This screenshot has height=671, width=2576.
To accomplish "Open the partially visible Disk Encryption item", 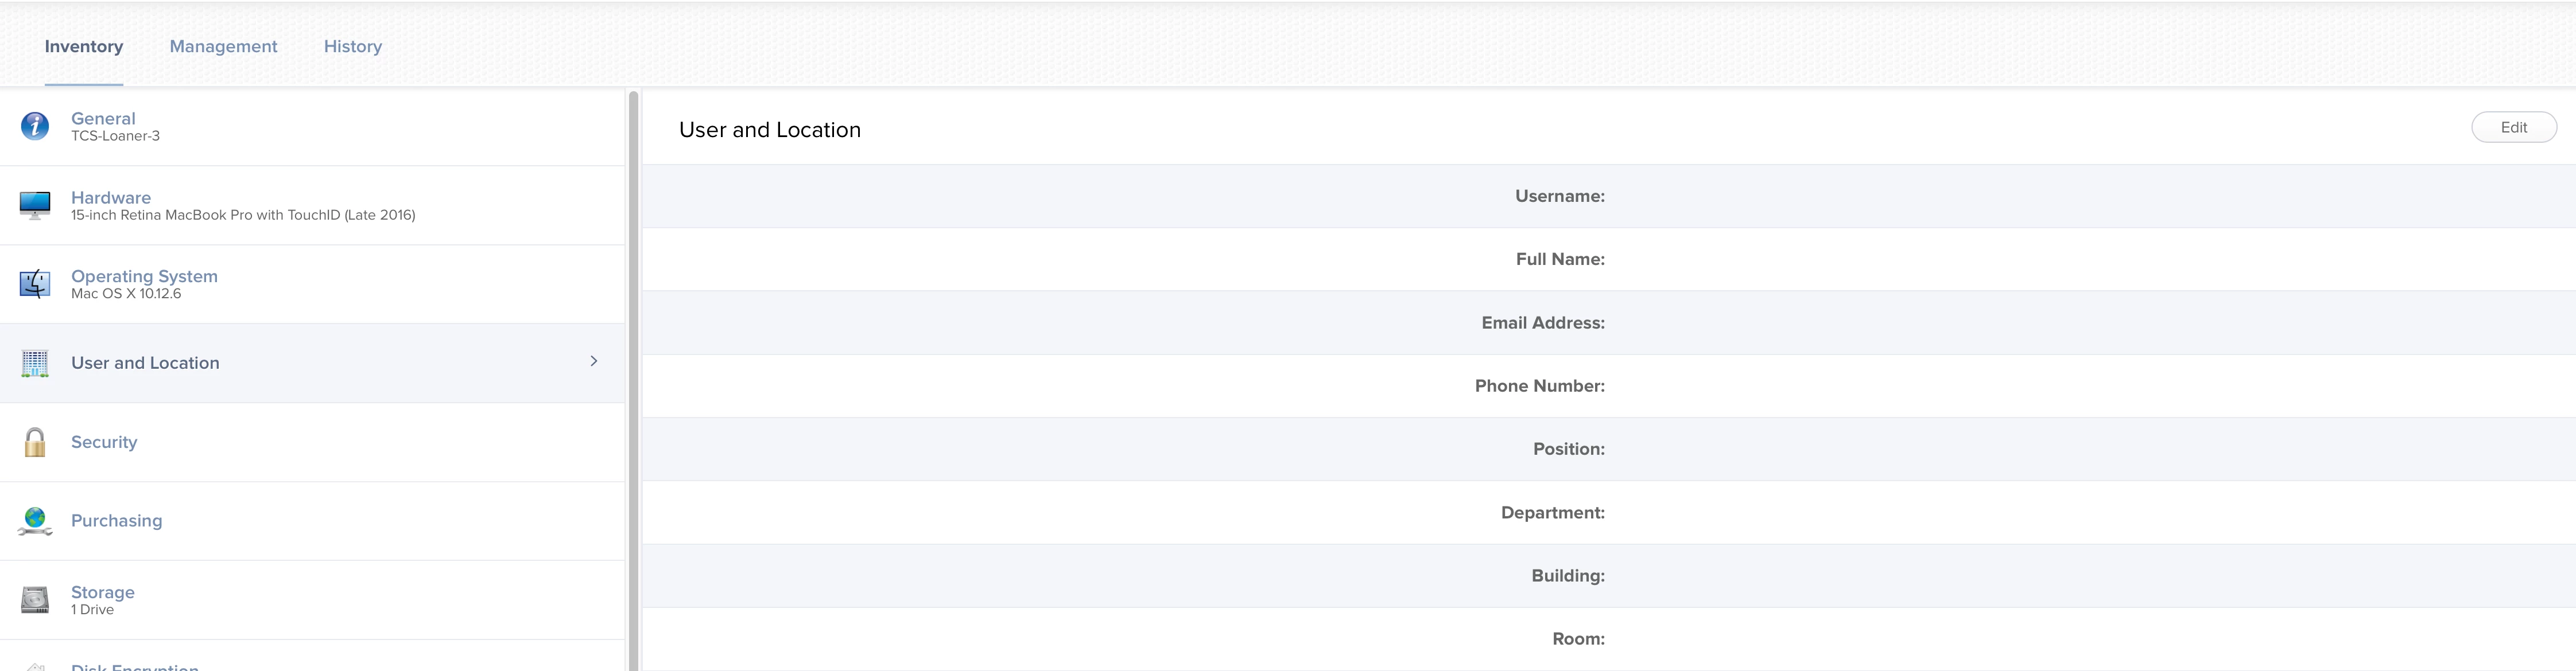I will (135, 665).
